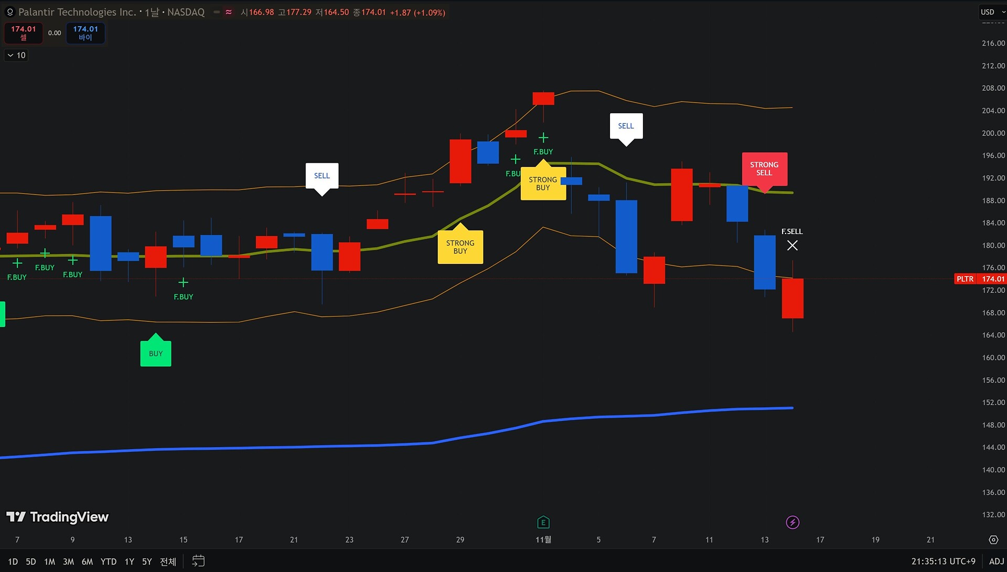Click the Palantir symbol logo icon
The height and width of the screenshot is (572, 1007).
[9, 12]
